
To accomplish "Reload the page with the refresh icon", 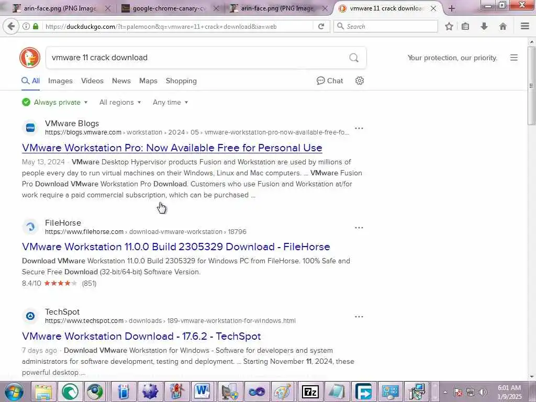I will point(321,26).
